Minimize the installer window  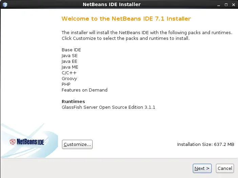click(219, 5)
